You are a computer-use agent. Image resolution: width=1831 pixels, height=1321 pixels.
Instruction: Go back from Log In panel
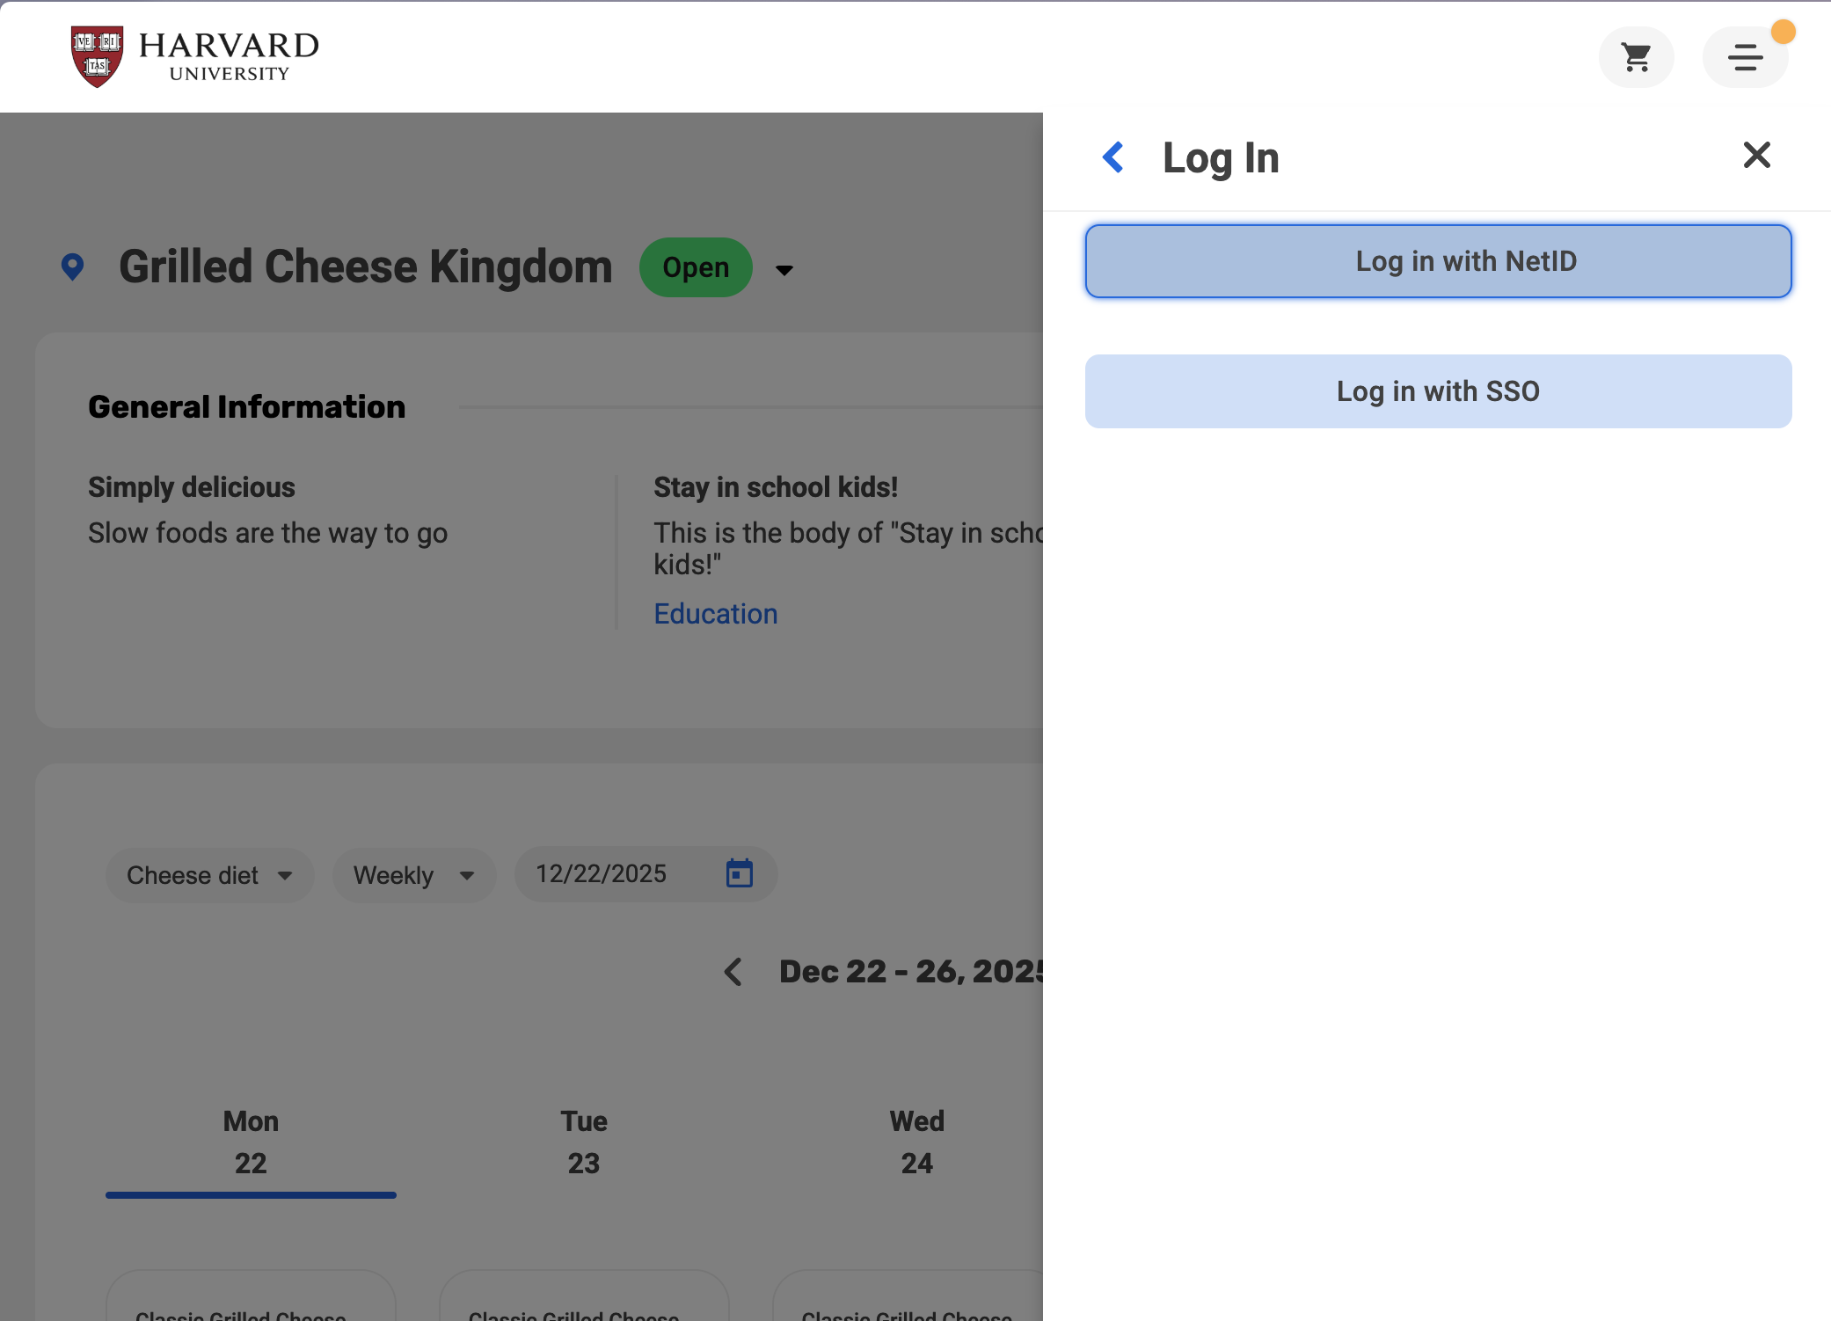tap(1113, 157)
